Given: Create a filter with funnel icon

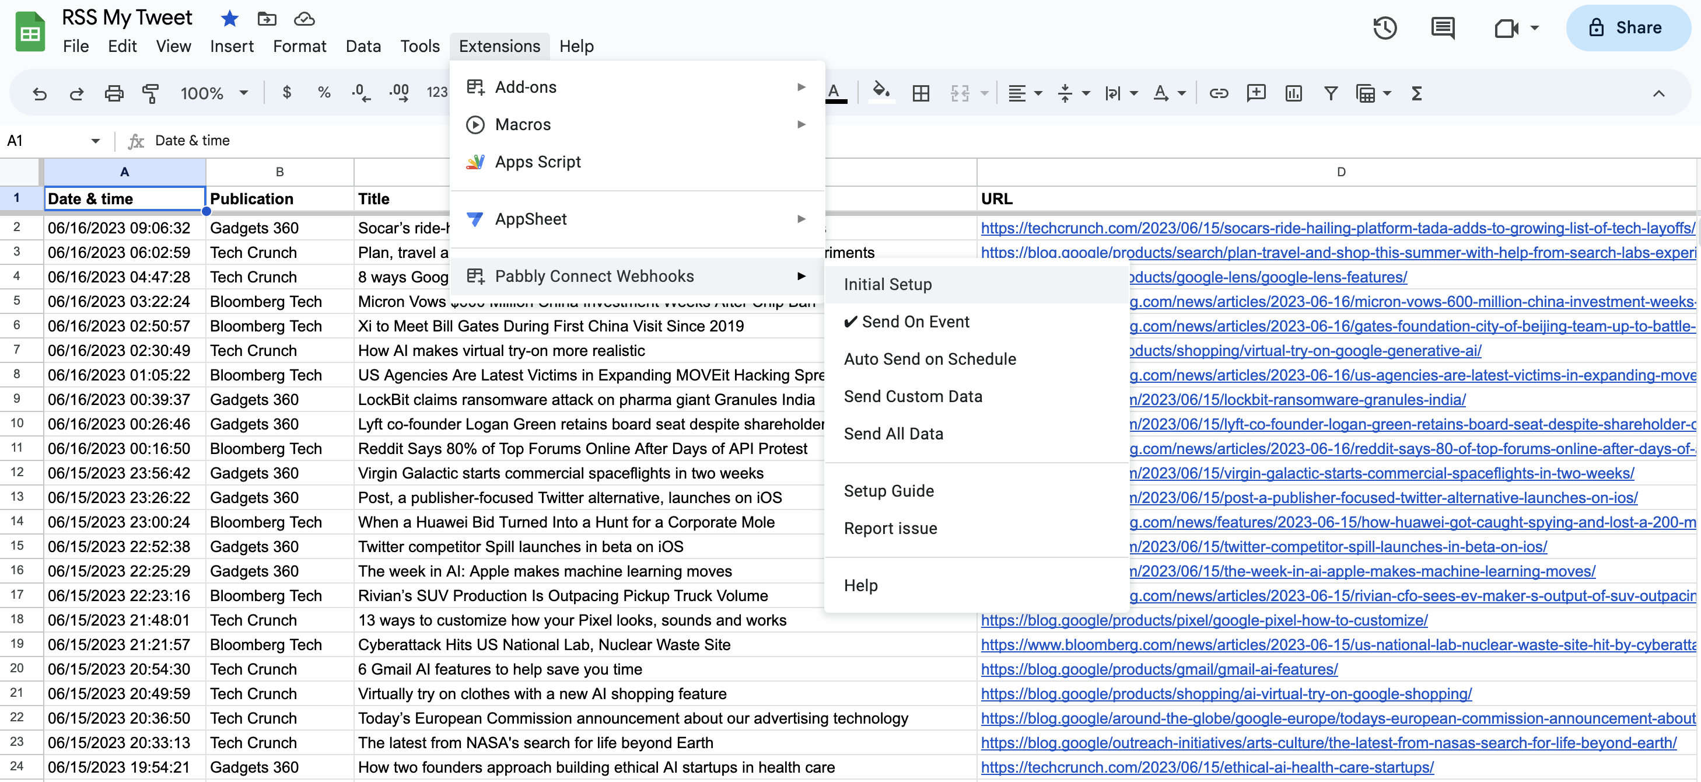Looking at the screenshot, I should 1331,93.
